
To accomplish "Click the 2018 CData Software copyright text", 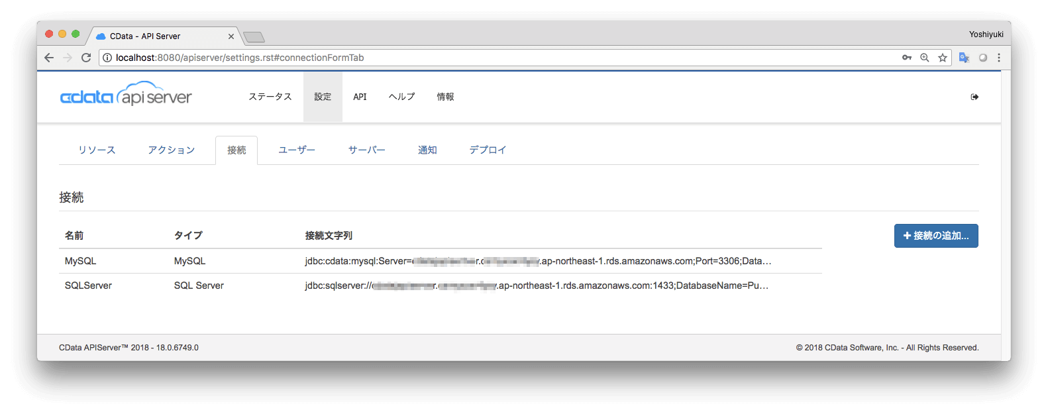I will (887, 348).
